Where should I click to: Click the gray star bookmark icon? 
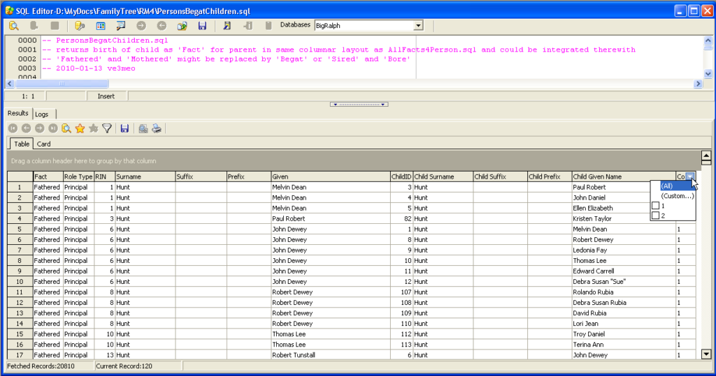[x=94, y=128]
